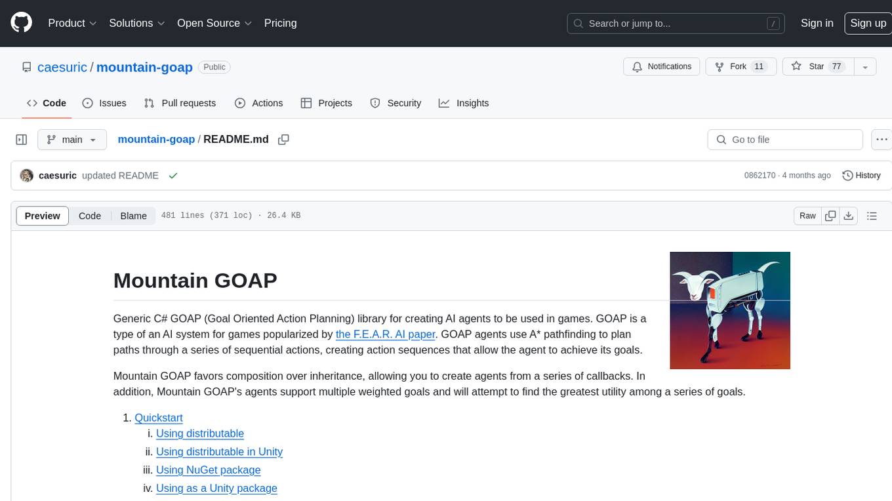The width and height of the screenshot is (892, 501).
Task: Click the Mountain GOAP heading
Action: [x=195, y=280]
